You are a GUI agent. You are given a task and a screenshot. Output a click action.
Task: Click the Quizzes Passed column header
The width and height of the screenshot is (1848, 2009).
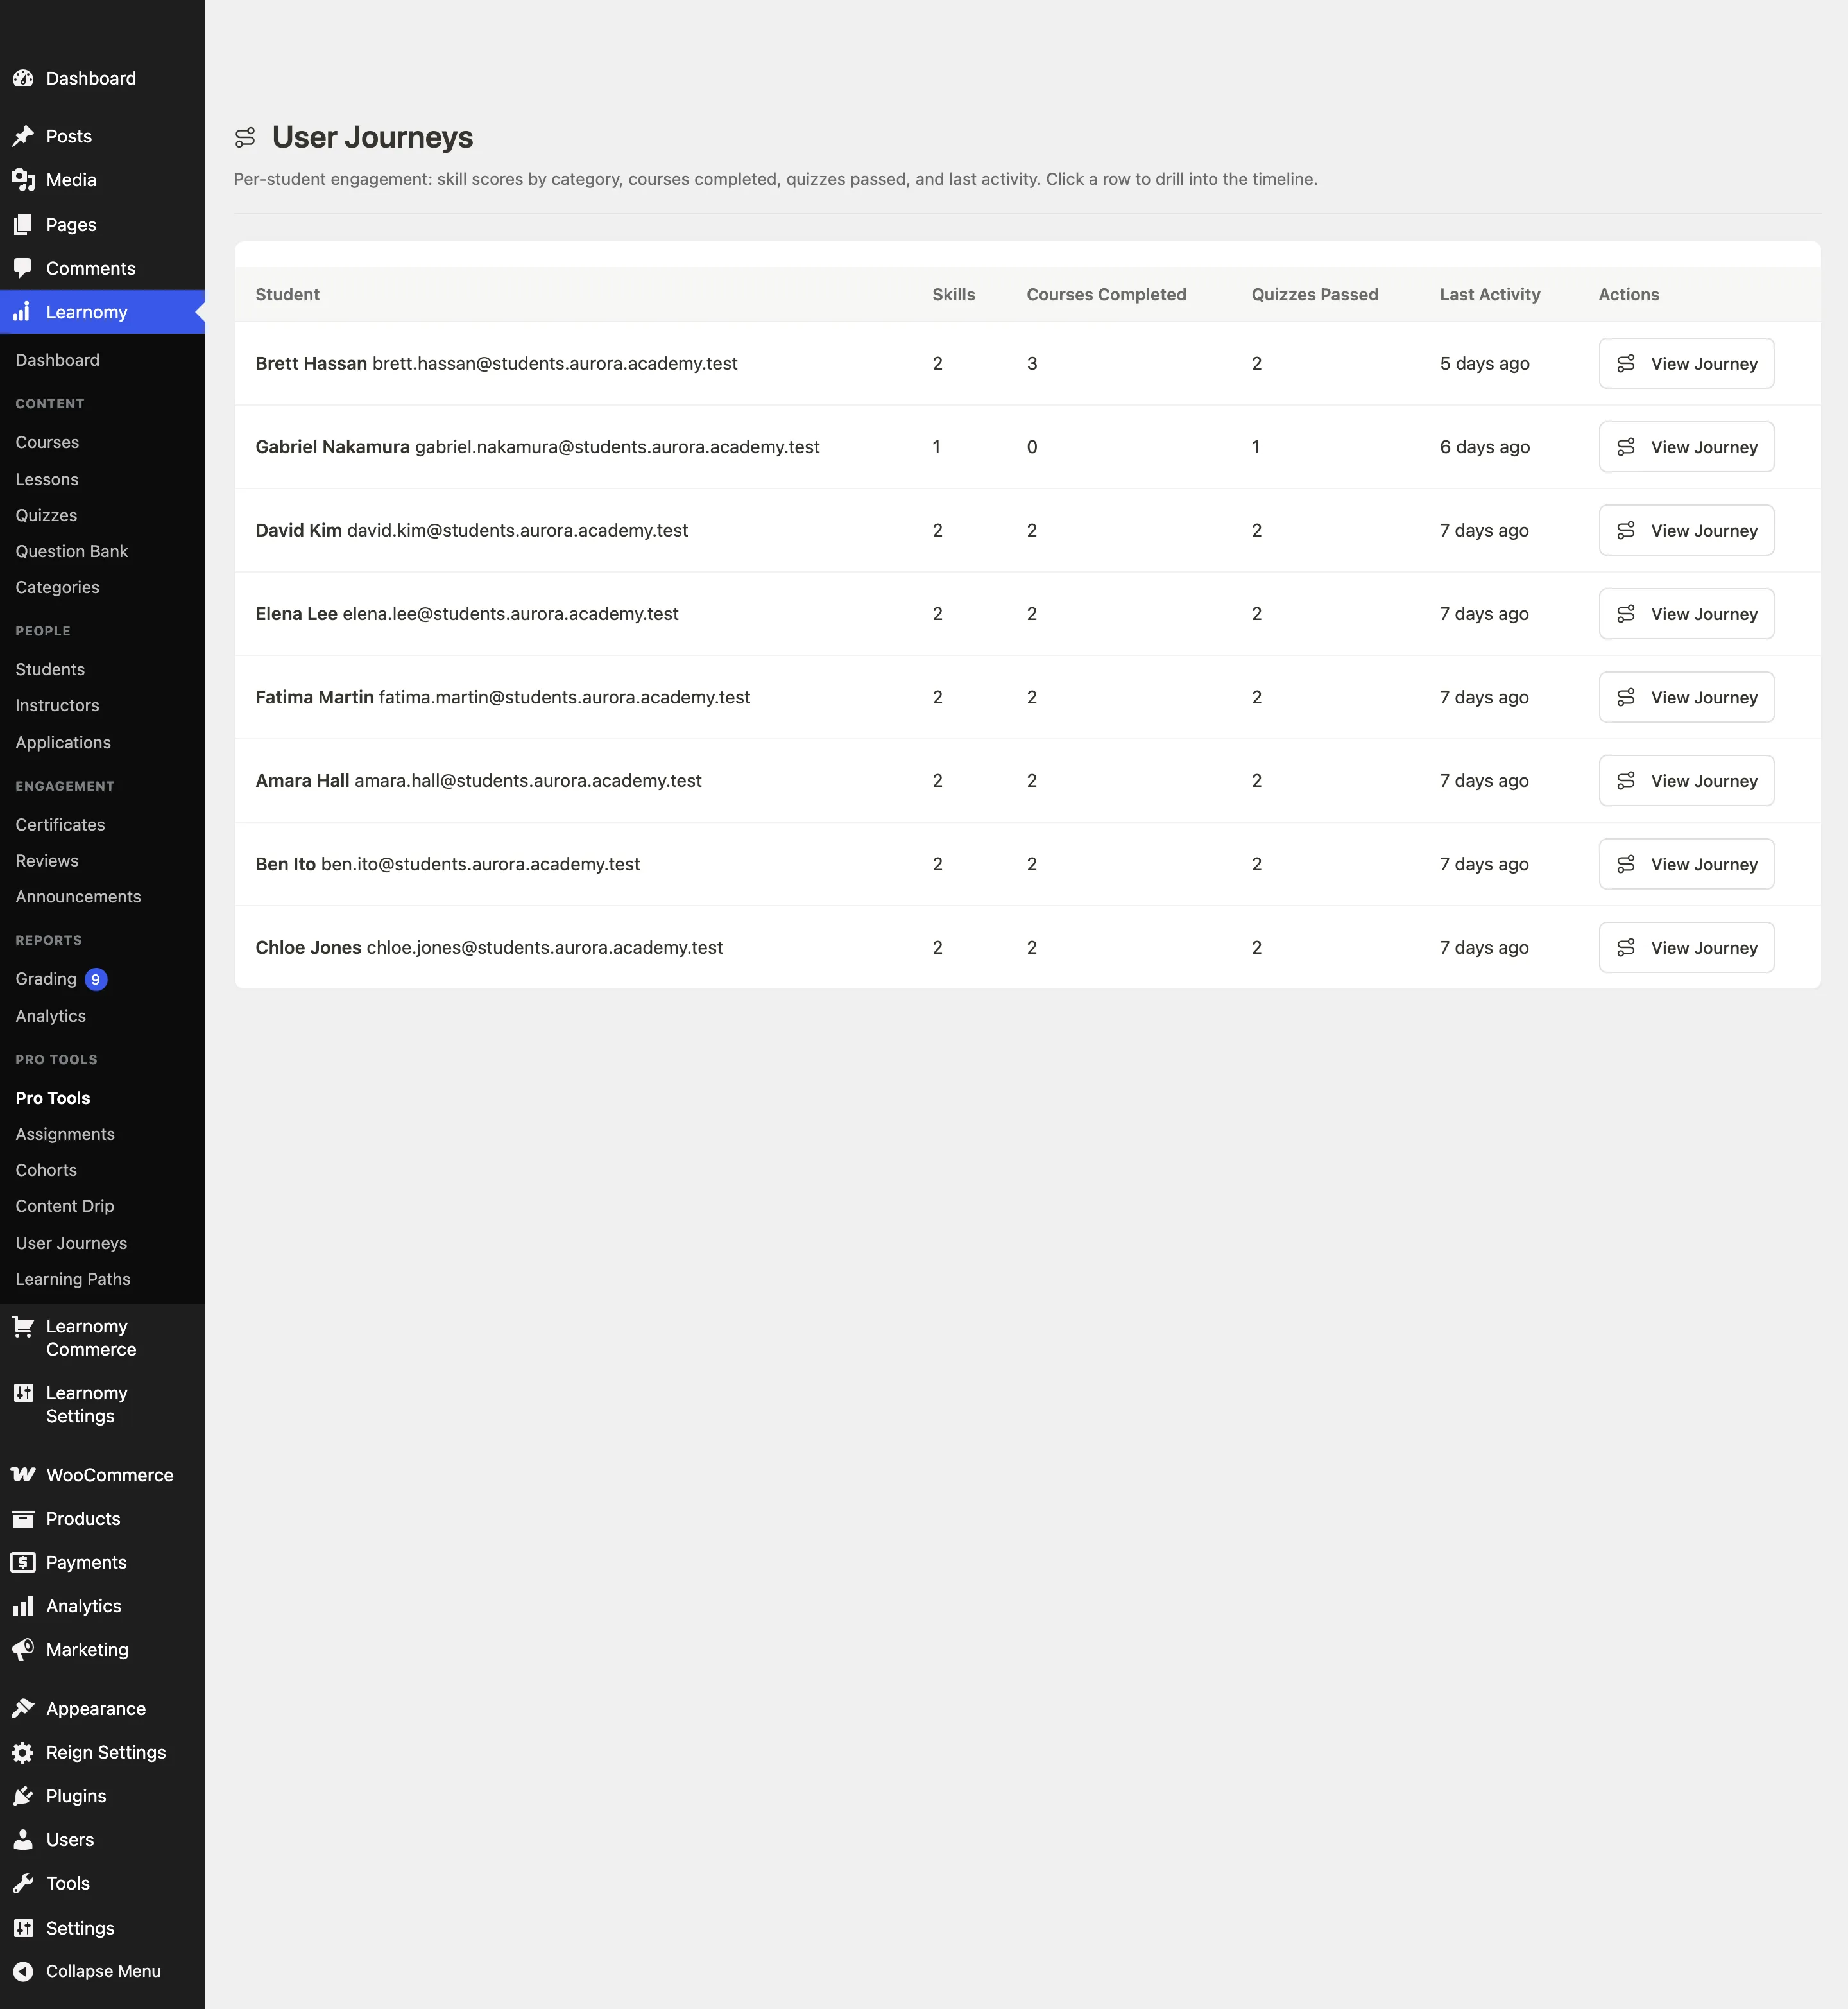1314,294
